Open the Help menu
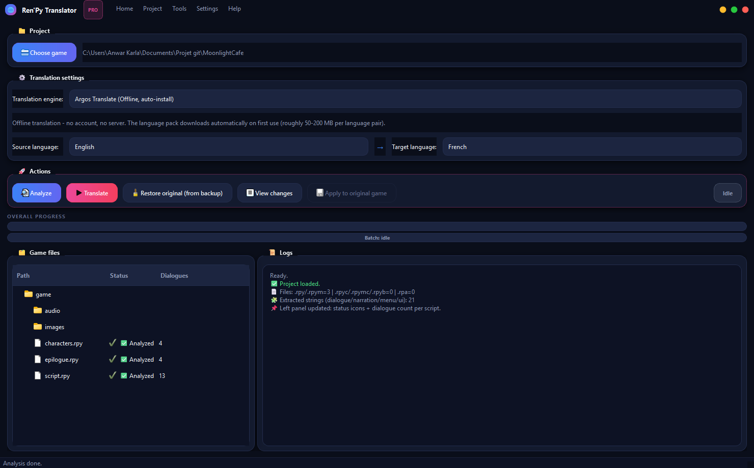Screen dimensions: 754x468 point(234,9)
